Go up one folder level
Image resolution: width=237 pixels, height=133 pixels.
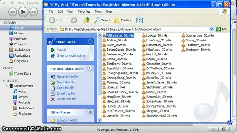pos(87,20)
